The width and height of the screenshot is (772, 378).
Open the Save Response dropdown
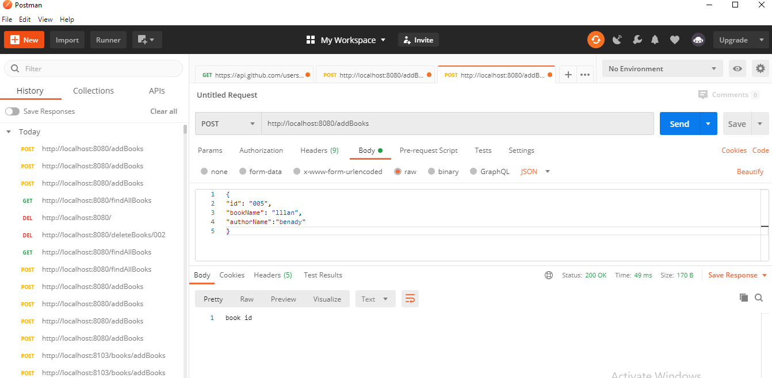(x=737, y=275)
